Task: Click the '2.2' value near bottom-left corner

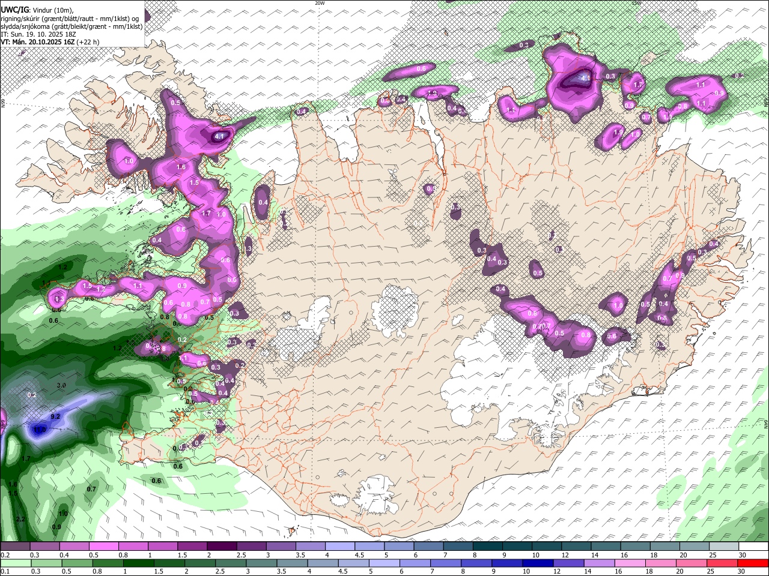Action: point(21,519)
